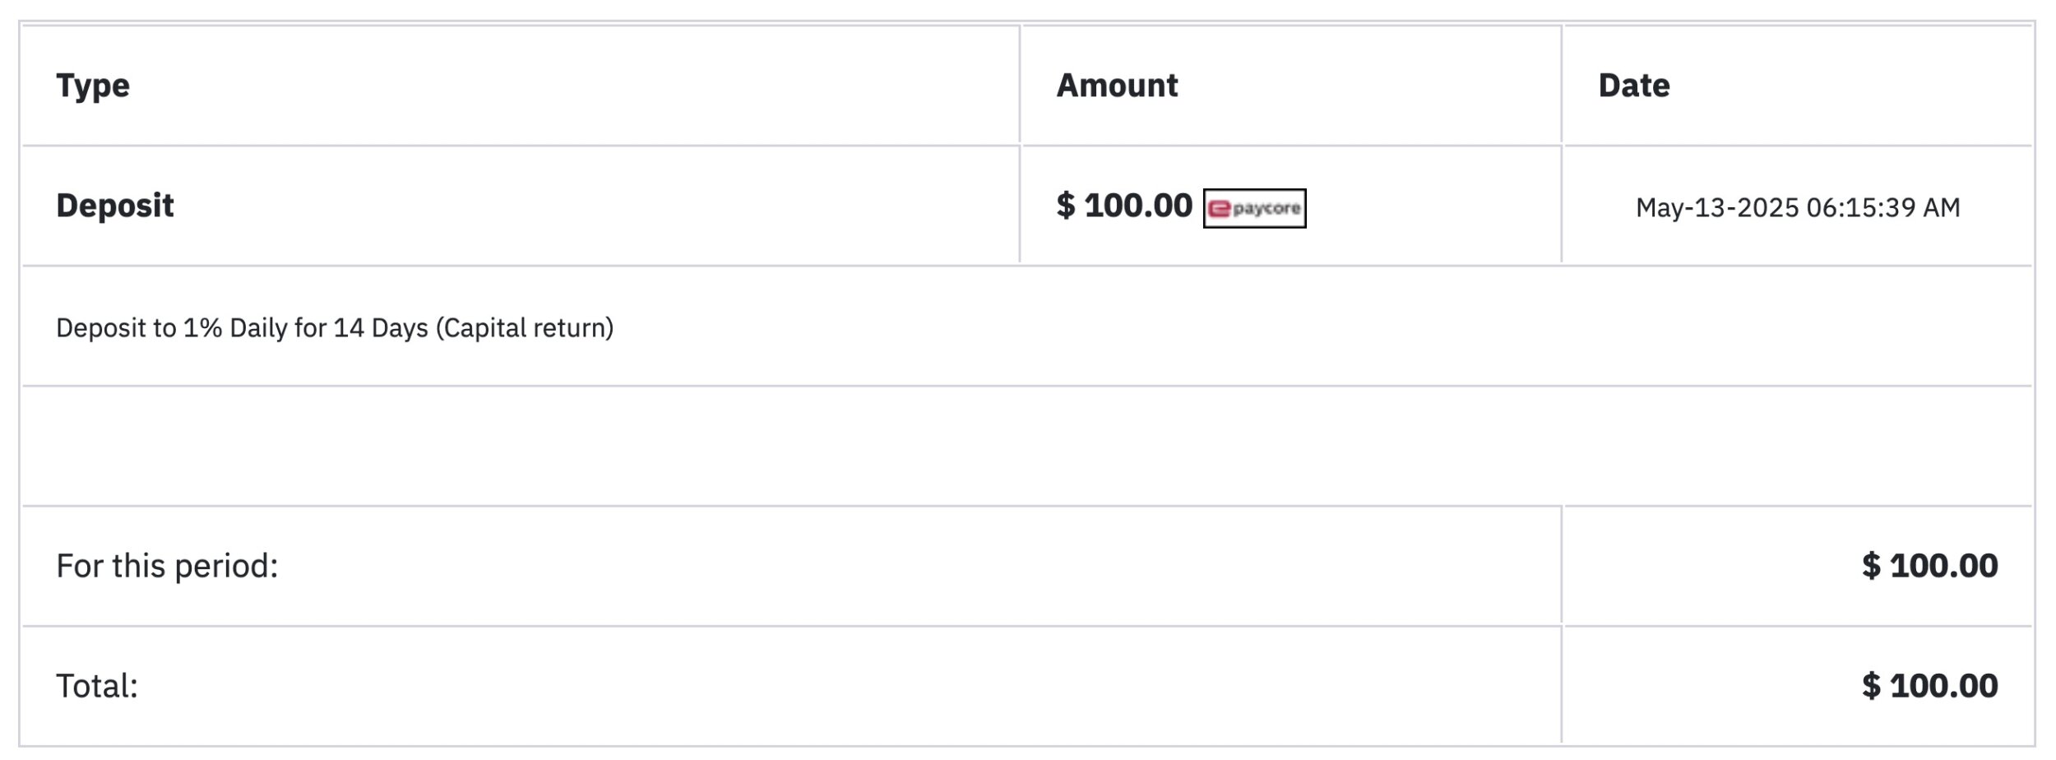Viewport: 2056px width, 760px height.
Task: Click the '(Capital return)' text
Action: [x=525, y=328]
